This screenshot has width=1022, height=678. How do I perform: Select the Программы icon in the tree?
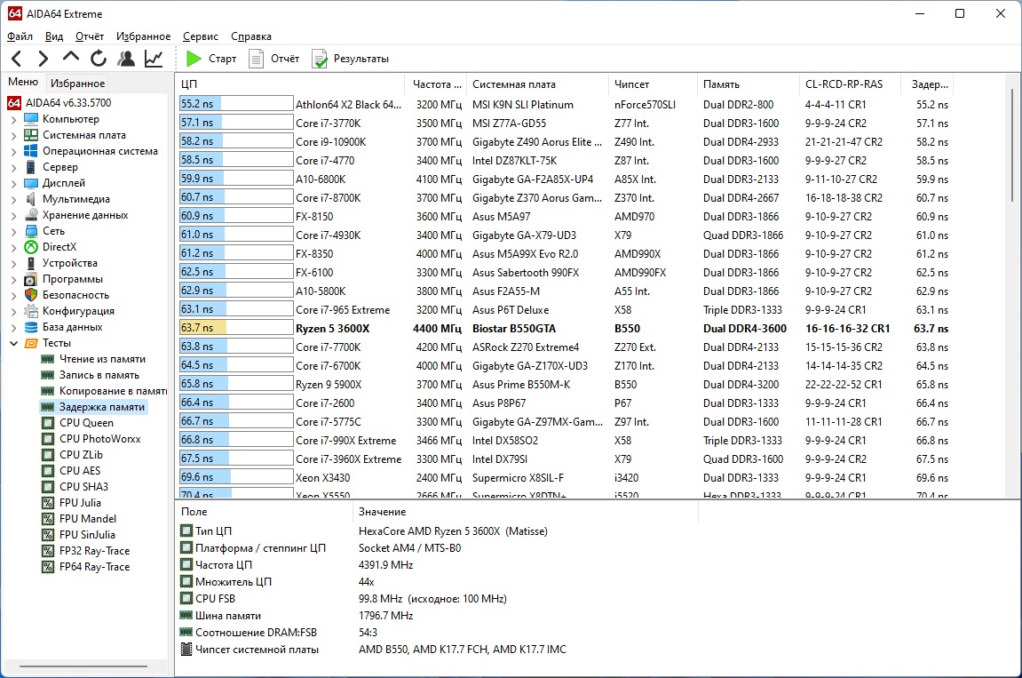click(x=31, y=279)
